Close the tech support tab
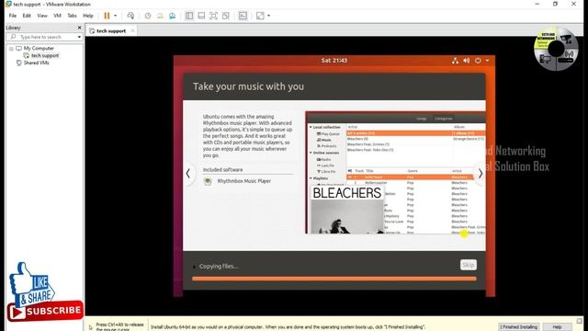This screenshot has height=331, width=588. coord(132,30)
